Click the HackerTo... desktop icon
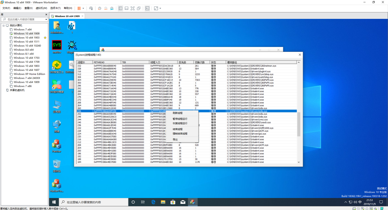This screenshot has height=210, width=388. click(57, 185)
